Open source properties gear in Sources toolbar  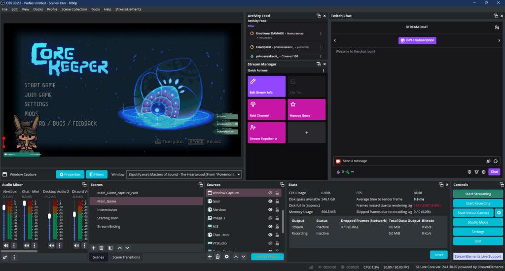[x=226, y=257]
